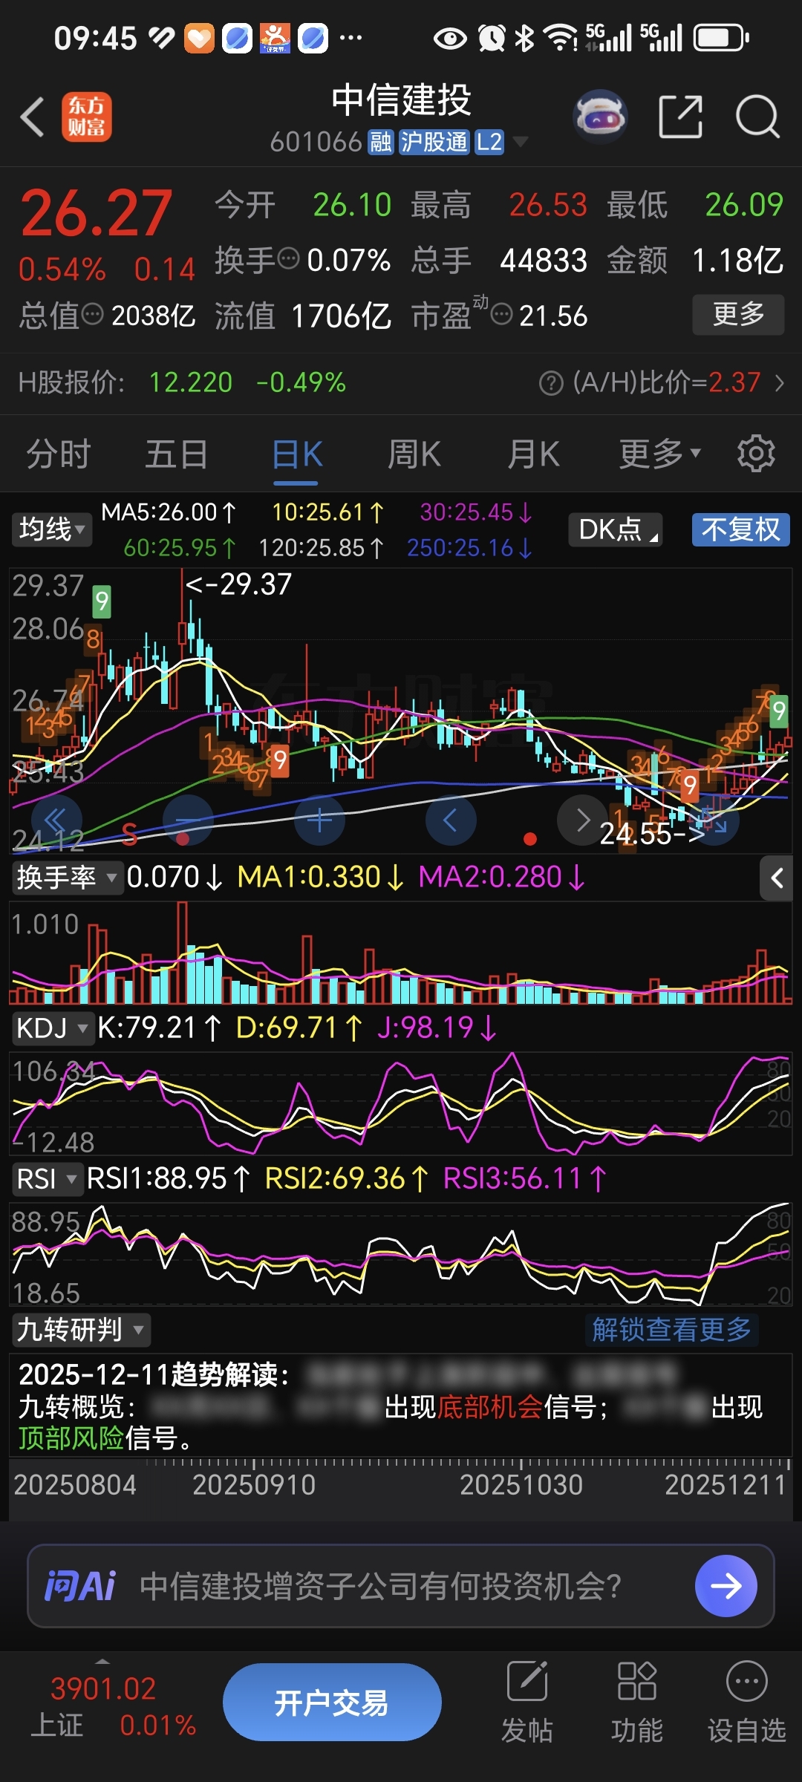802x1782 pixels.
Task: Open the KDJ indicator dropdown
Action: pyautogui.click(x=52, y=1028)
